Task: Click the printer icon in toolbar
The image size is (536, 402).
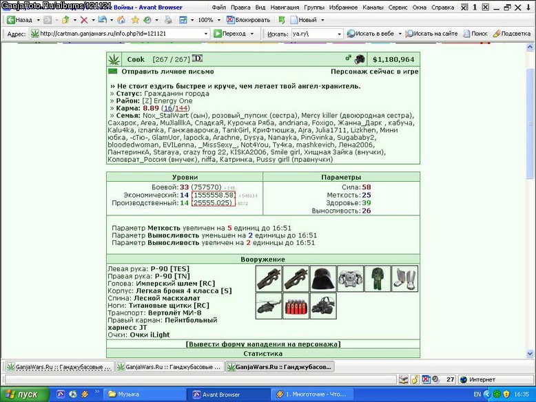Action: [168, 20]
